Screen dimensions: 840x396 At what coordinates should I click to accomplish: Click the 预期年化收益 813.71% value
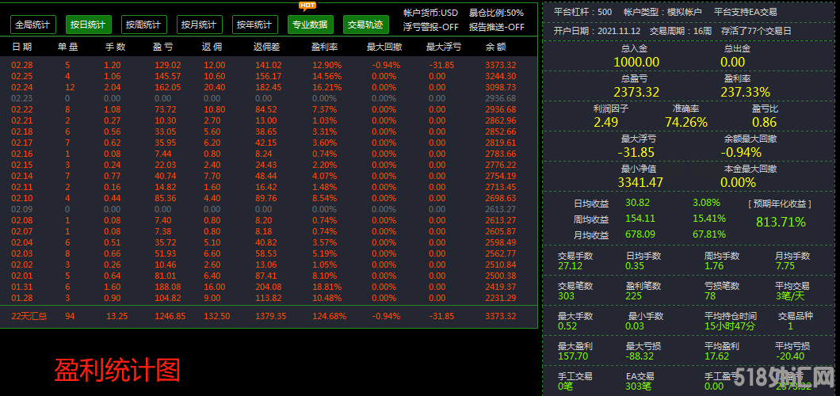[x=781, y=222]
